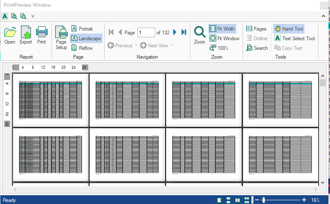
Task: Click quick access zoom in icon
Action: [14, 16]
